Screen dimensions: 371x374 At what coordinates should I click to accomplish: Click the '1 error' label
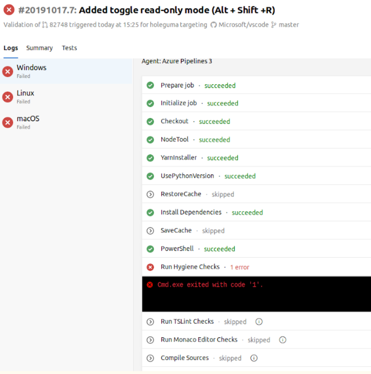pyautogui.click(x=239, y=268)
